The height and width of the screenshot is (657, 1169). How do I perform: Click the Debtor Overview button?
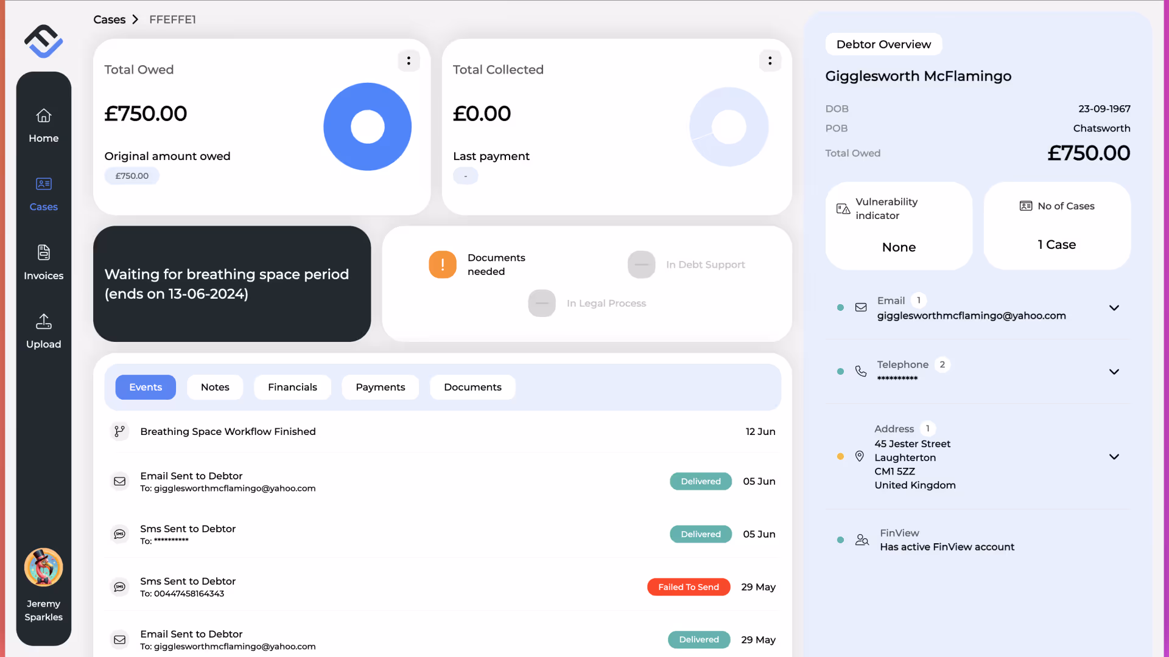tap(883, 44)
